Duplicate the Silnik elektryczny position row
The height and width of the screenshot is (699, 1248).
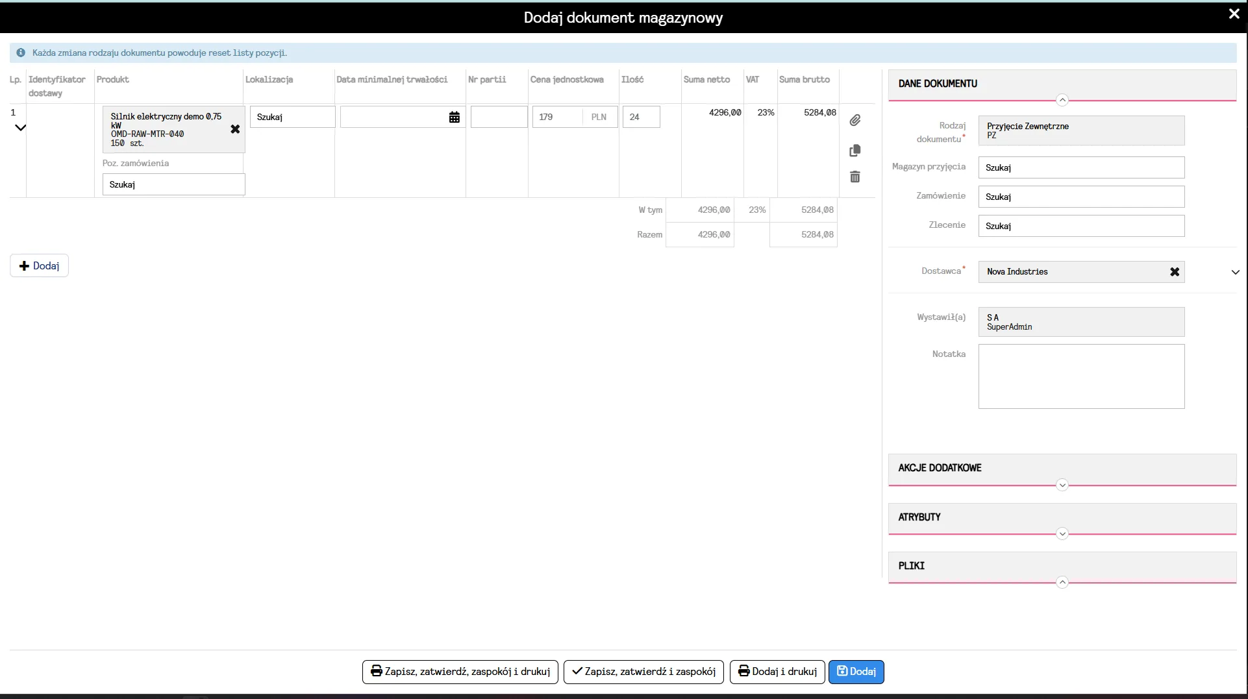(855, 151)
